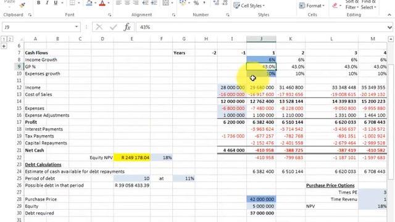Decrease the cell indent
This screenshot has height=222, width=395.
click(x=146, y=2)
